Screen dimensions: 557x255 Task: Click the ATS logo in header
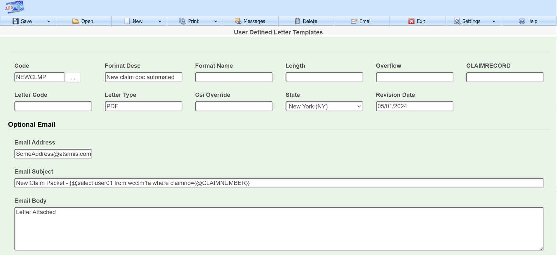[x=15, y=7]
